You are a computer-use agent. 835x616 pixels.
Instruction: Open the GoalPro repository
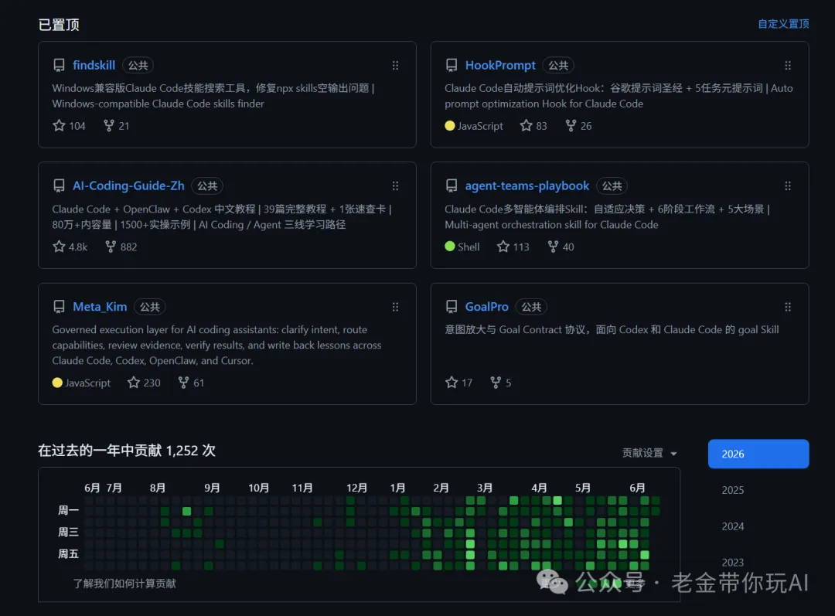(487, 307)
